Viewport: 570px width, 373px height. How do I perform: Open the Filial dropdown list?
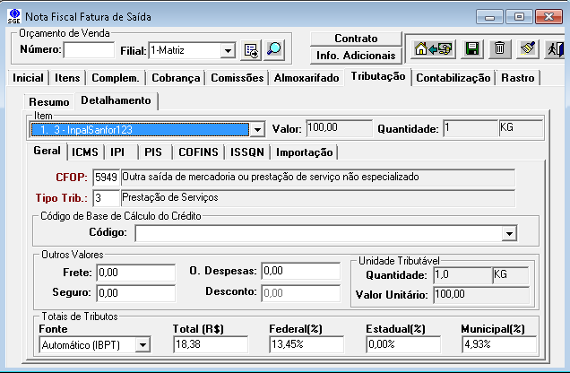click(x=228, y=51)
